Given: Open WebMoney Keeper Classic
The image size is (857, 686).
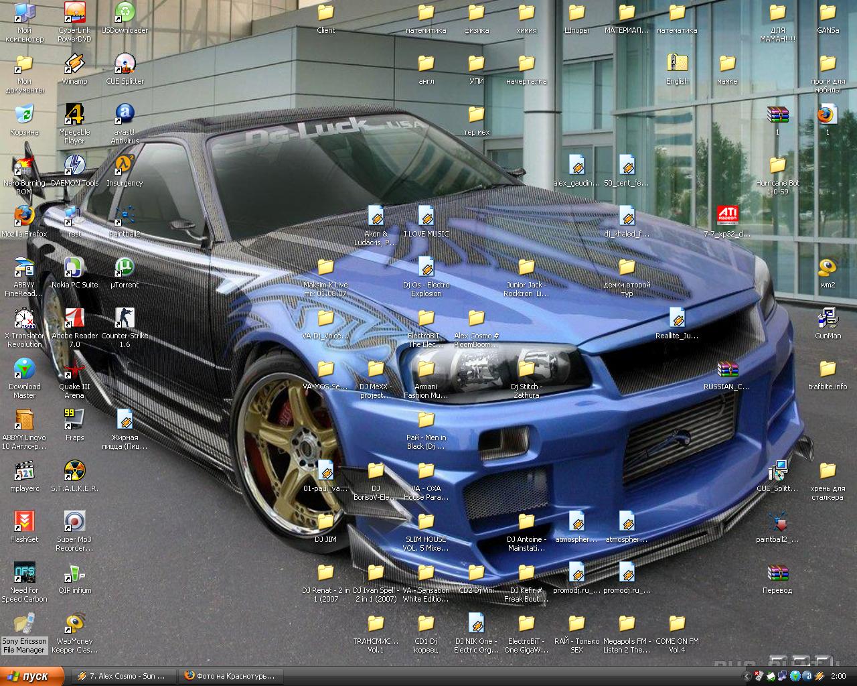Looking at the screenshot, I should tap(74, 634).
